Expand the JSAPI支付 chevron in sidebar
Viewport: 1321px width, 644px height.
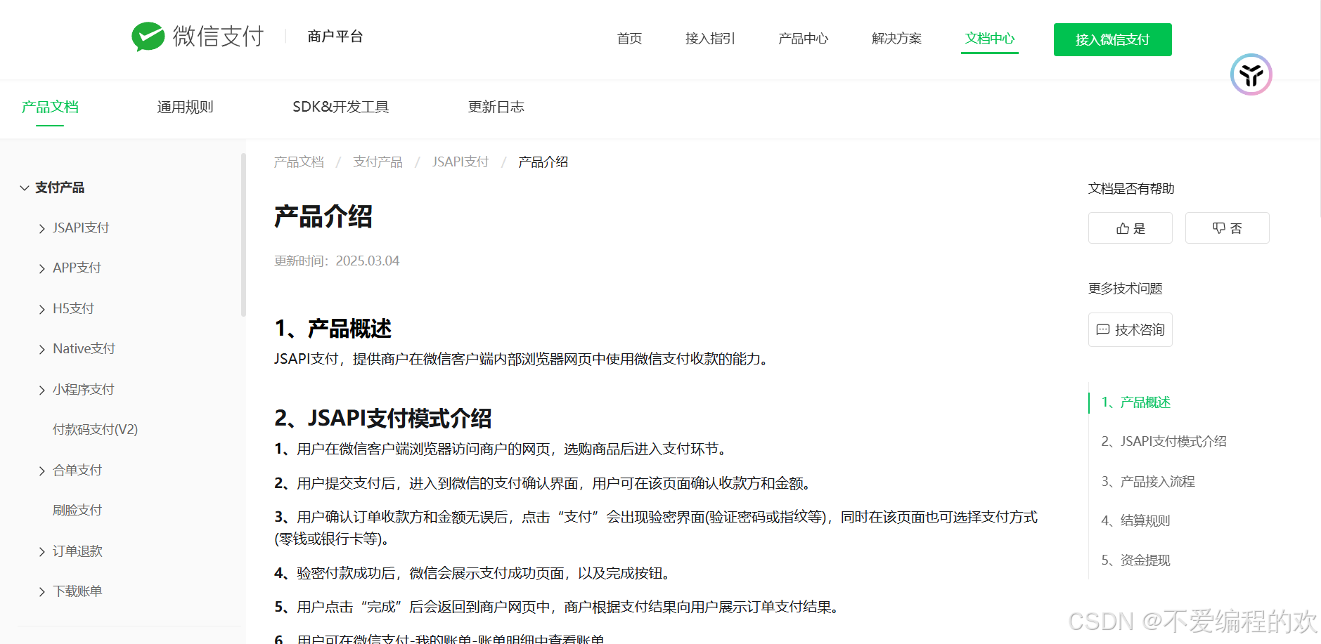[41, 229]
